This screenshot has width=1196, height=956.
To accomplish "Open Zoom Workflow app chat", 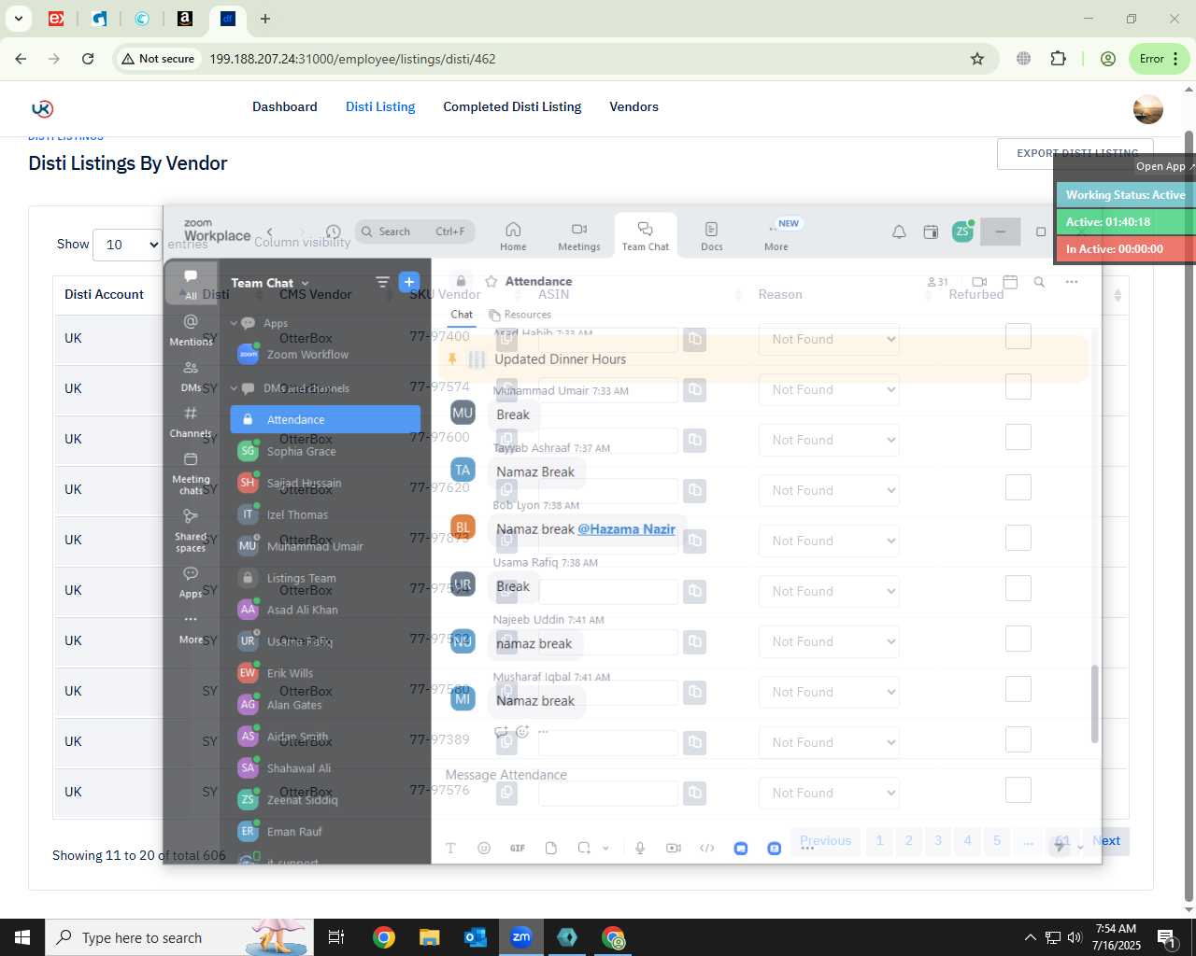I will pyautogui.click(x=325, y=355).
